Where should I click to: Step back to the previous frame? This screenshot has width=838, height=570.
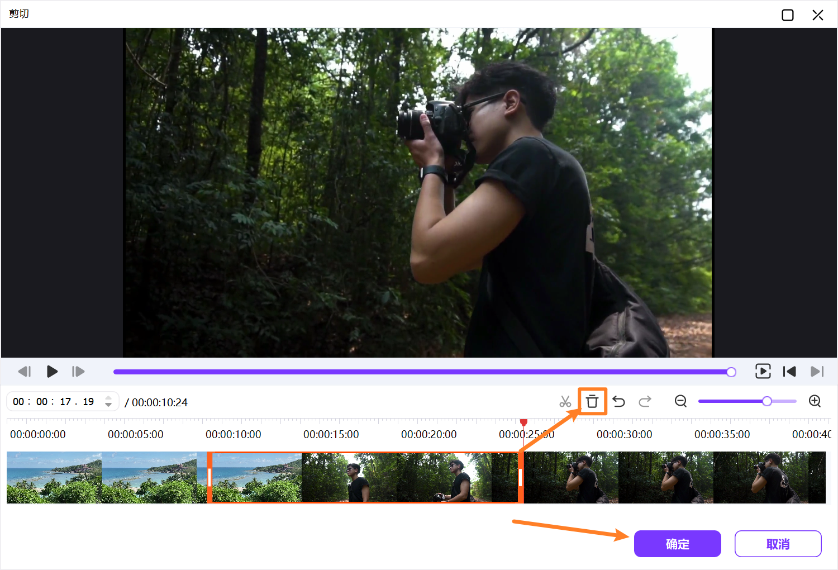(x=25, y=372)
